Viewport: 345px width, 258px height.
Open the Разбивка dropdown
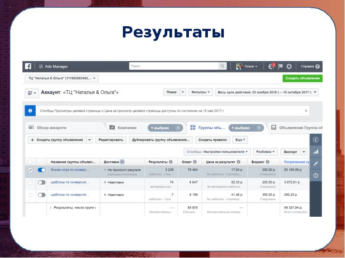tap(266, 152)
